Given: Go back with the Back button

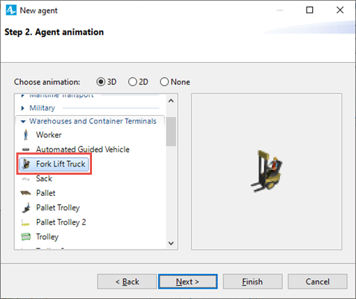Looking at the screenshot, I should point(127,282).
